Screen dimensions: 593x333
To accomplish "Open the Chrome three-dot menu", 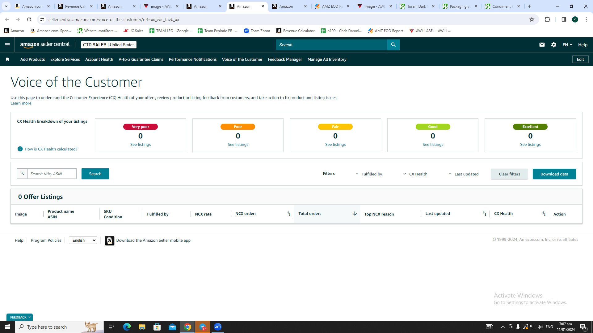I will pos(586,19).
